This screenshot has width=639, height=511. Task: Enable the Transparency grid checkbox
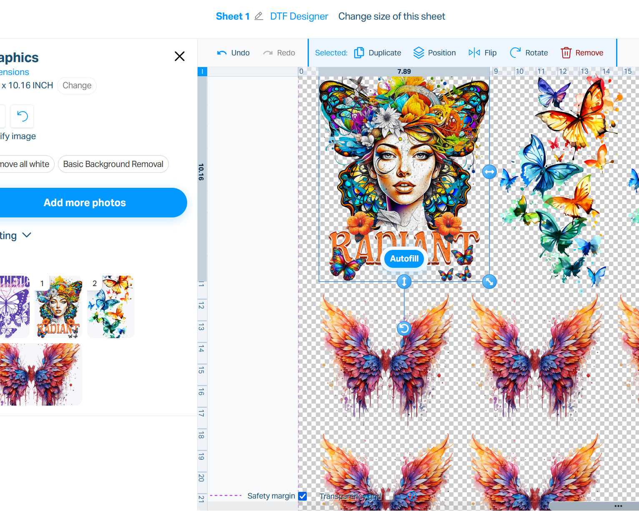[x=389, y=496]
